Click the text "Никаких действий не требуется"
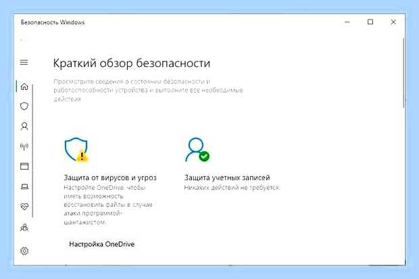Viewport: 419px width, 279px height. (x=231, y=188)
